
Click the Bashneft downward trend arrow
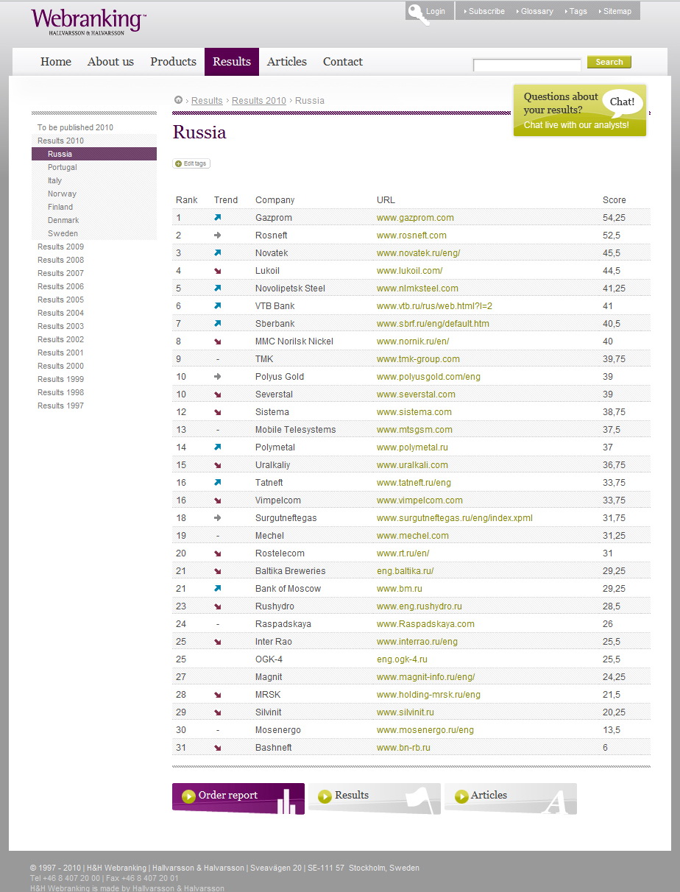click(217, 748)
